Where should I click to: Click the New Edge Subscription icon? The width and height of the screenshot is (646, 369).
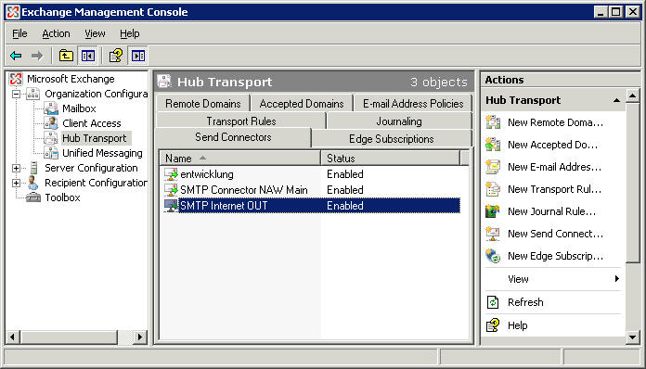tap(493, 256)
